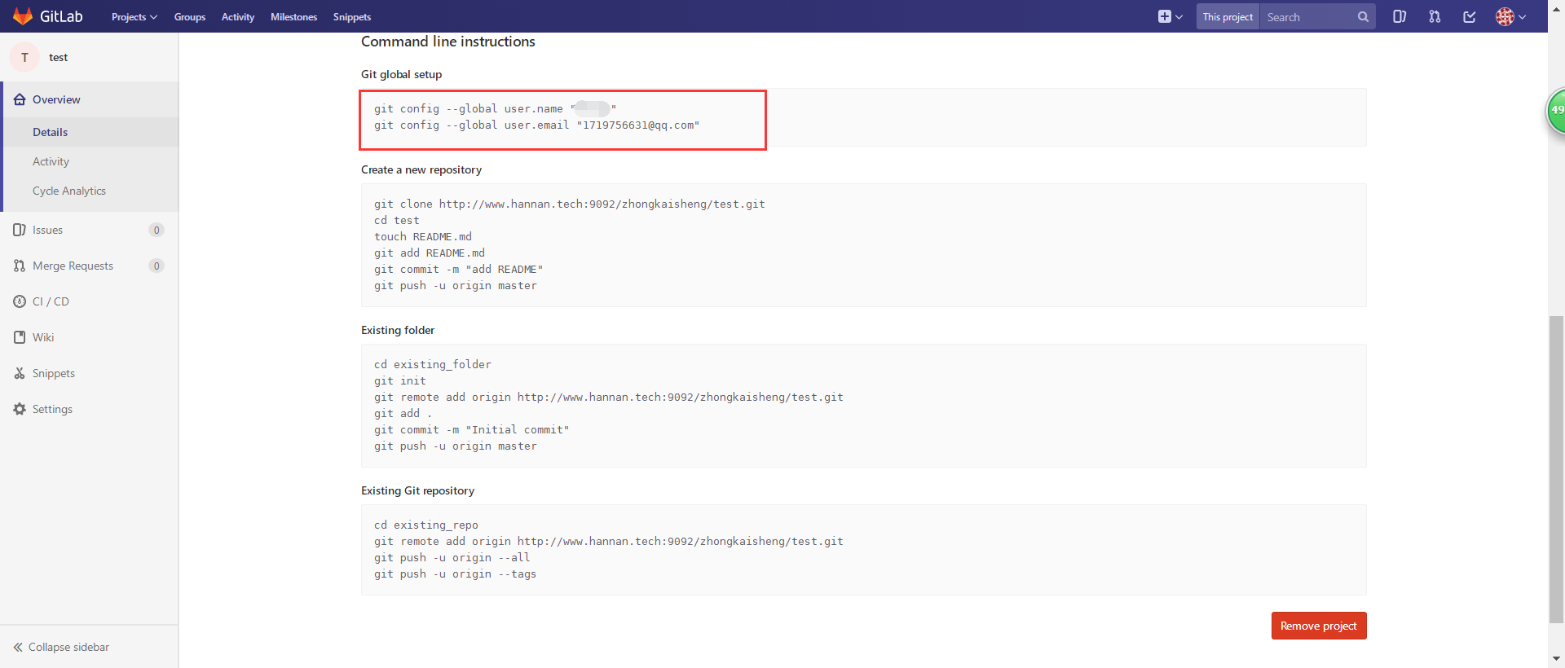The height and width of the screenshot is (668, 1565).
Task: Click the git clone command line
Action: [x=569, y=204]
